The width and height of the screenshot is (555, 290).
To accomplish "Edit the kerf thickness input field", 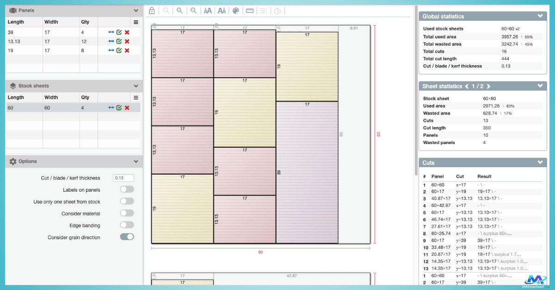I will [x=123, y=178].
